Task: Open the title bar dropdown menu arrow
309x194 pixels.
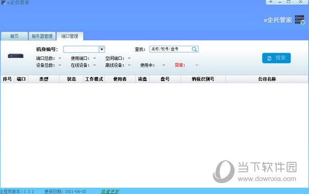Action: click(271, 2)
